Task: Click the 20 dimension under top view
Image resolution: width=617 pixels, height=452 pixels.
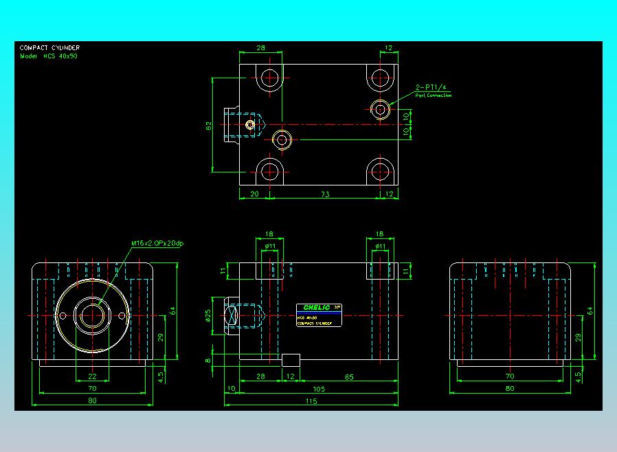Action: (255, 194)
